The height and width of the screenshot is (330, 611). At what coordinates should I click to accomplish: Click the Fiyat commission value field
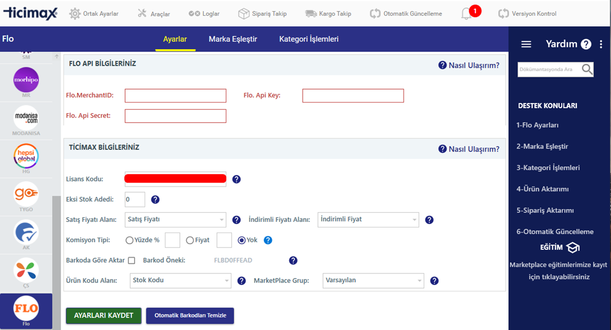pyautogui.click(x=224, y=240)
